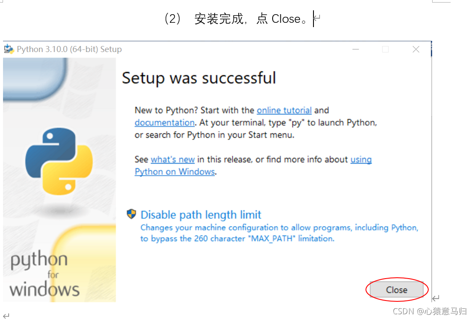Open the documentation link
The width and height of the screenshot is (473, 319).
pos(164,123)
